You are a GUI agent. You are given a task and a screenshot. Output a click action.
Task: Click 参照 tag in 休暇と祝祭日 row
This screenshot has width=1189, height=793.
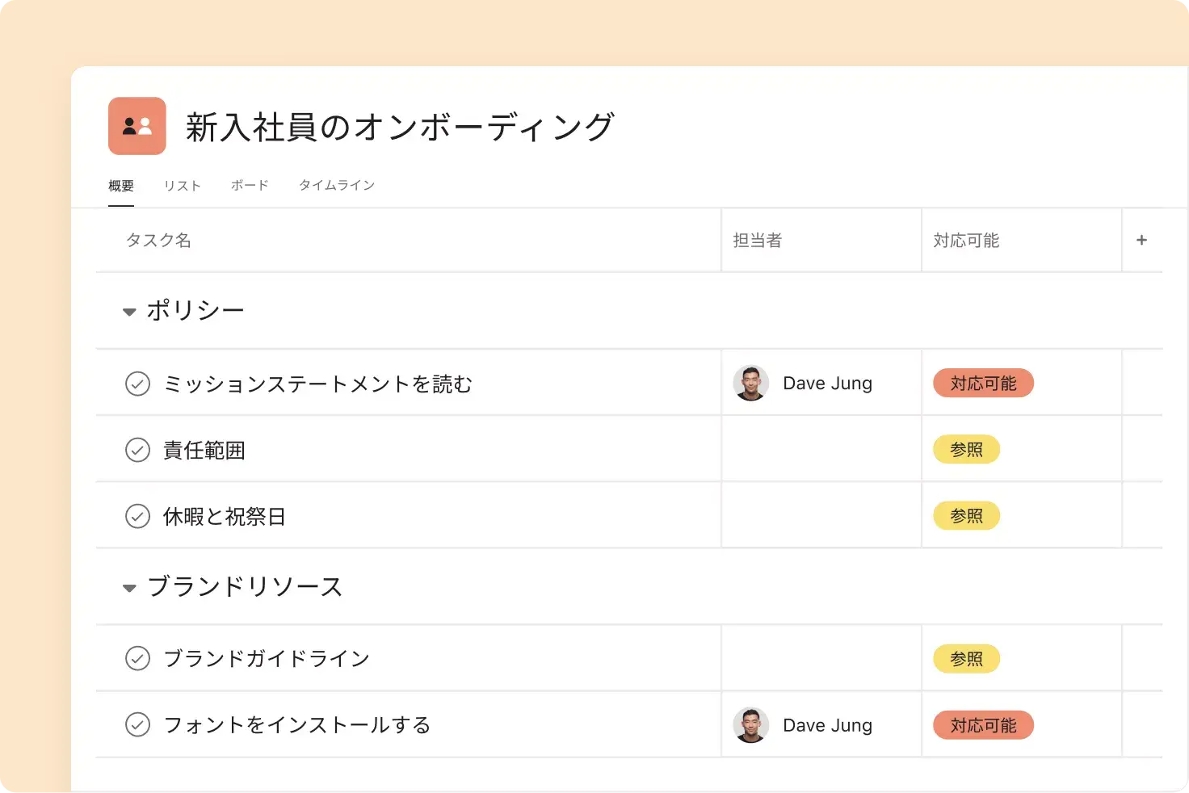[x=966, y=516]
